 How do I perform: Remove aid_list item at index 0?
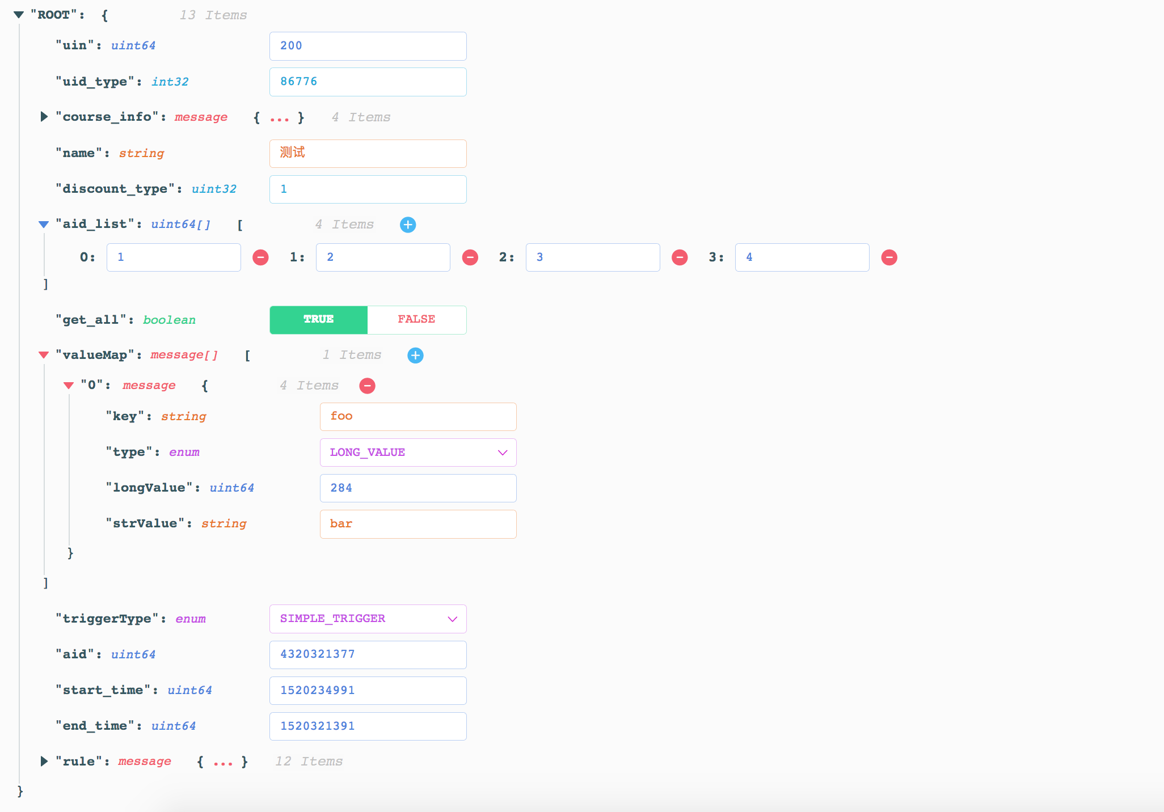pyautogui.click(x=260, y=257)
